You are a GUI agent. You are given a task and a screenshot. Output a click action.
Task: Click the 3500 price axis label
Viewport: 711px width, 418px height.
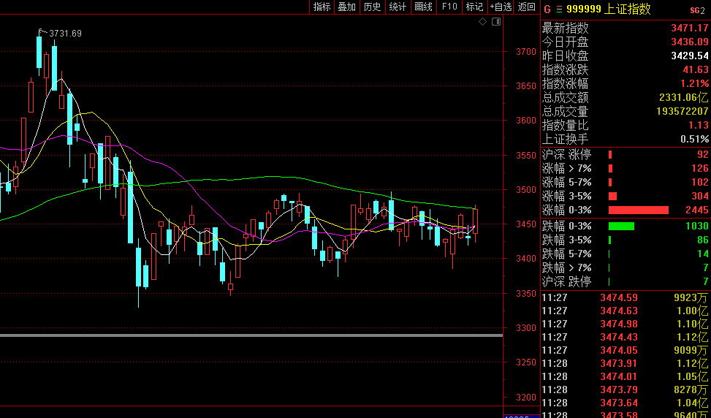point(526,190)
